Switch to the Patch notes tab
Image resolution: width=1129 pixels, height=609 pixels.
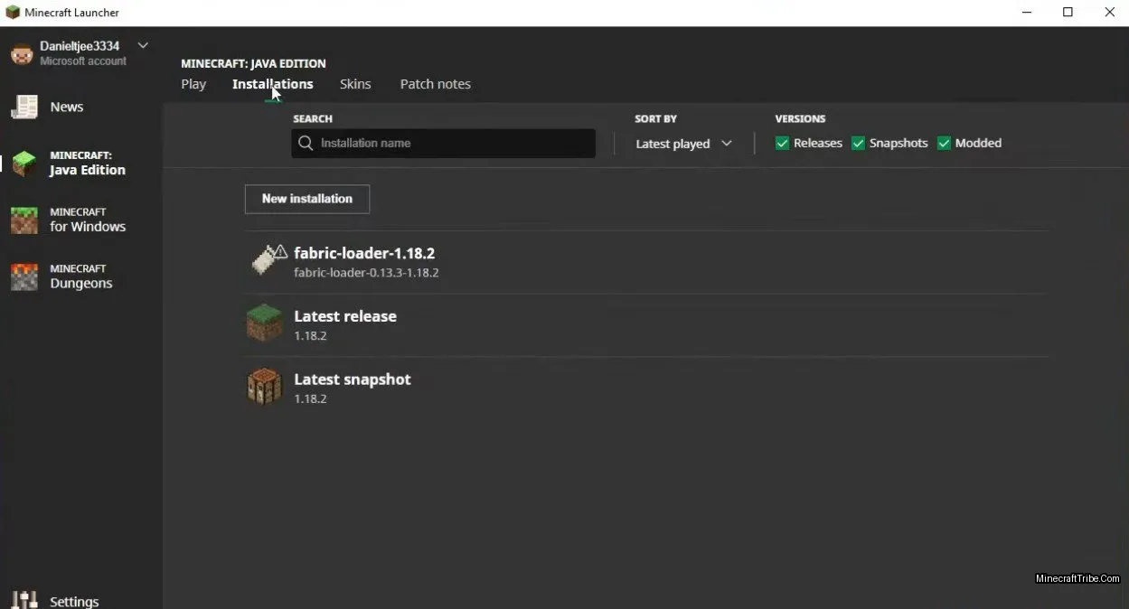436,84
